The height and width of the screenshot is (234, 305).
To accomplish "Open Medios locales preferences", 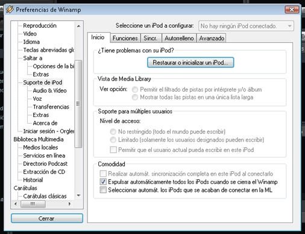I will coord(40,147).
